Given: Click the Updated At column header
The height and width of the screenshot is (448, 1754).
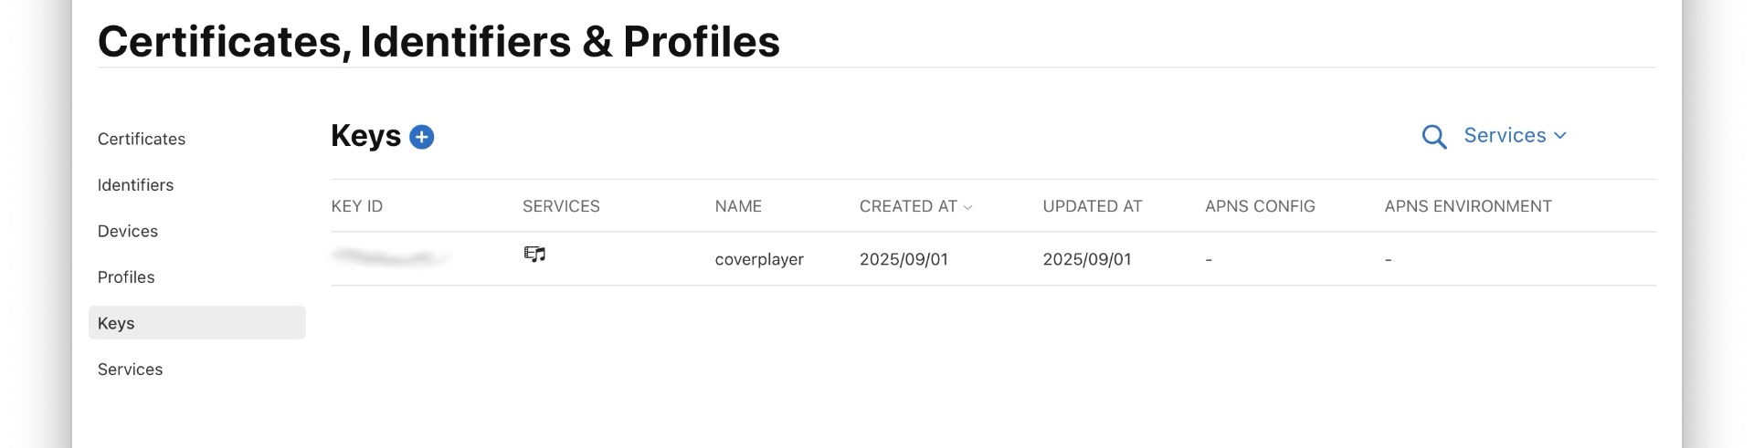Looking at the screenshot, I should pos(1092,206).
